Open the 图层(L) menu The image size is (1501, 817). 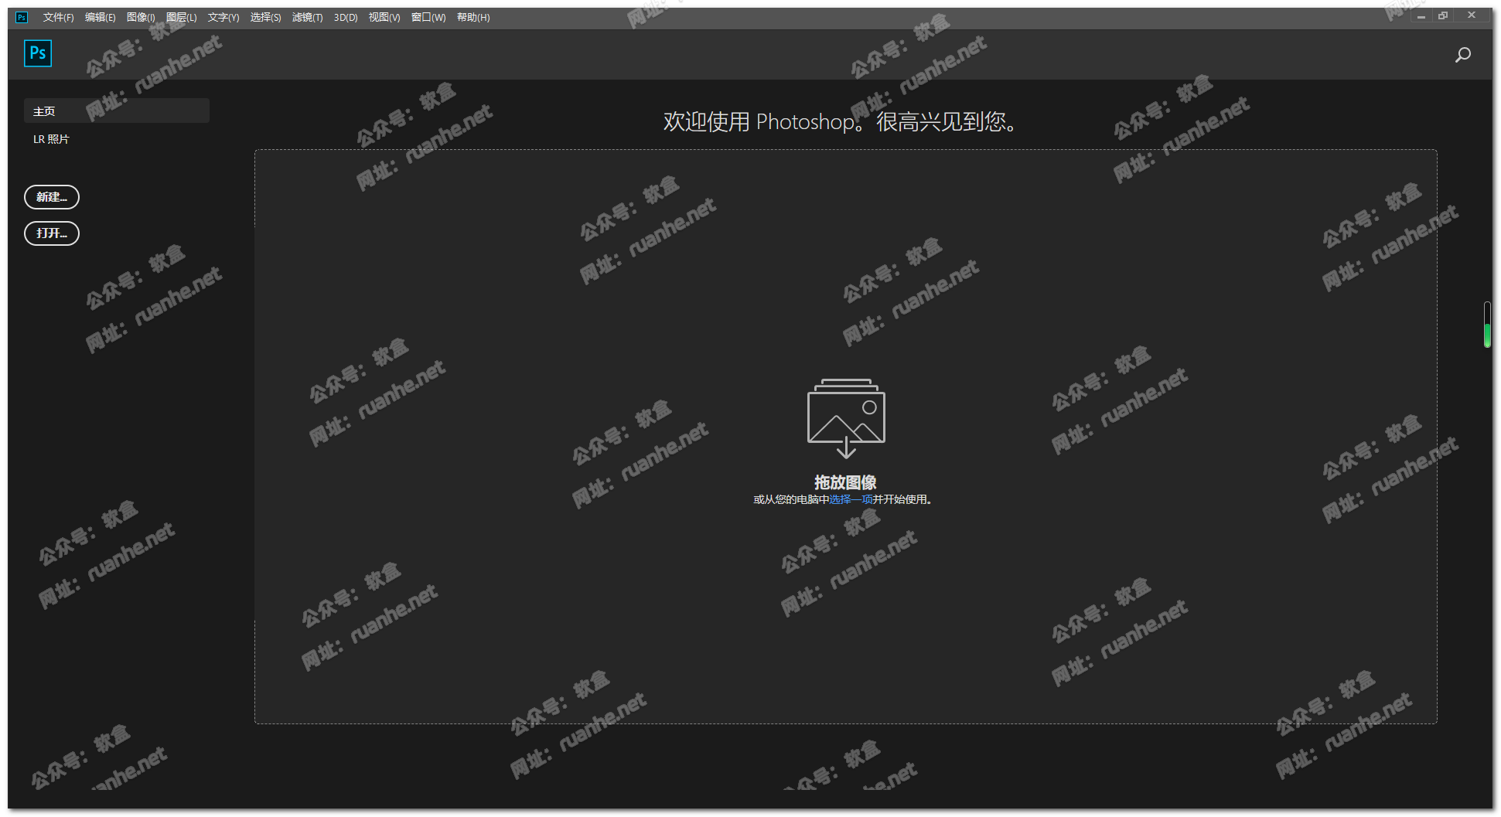click(182, 17)
